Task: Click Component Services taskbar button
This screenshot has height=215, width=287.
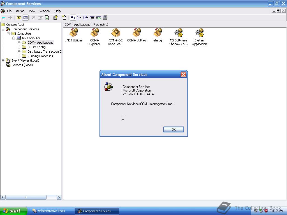Action: [97, 211]
